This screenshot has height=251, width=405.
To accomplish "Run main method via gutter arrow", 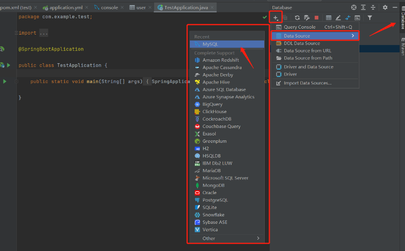I will point(5,82).
